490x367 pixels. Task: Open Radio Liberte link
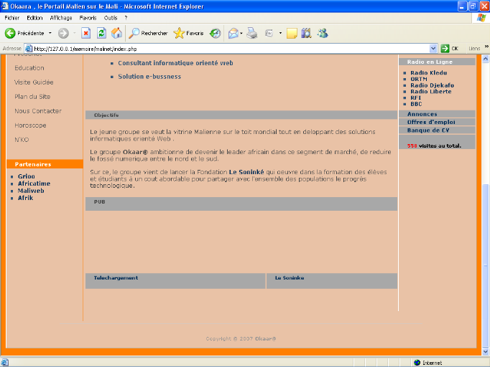tap(430, 91)
